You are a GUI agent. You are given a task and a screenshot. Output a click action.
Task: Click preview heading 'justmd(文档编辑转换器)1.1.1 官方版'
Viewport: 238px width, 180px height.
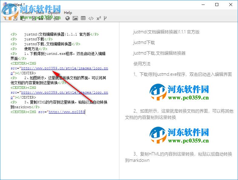coord(166,32)
